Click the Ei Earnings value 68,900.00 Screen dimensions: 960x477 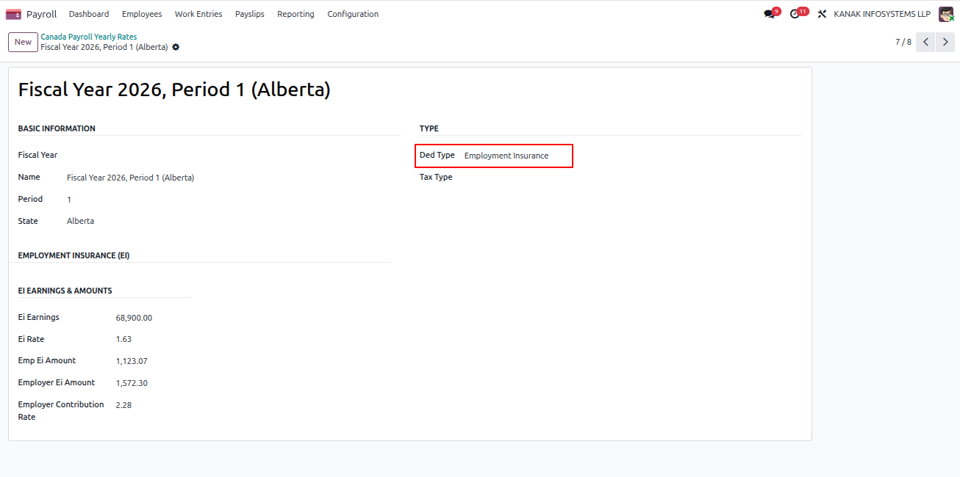click(x=134, y=318)
